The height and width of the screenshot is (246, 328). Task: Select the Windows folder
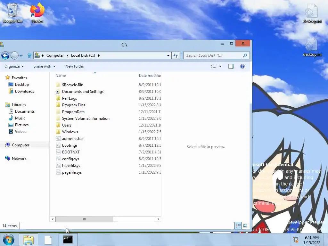point(70,132)
